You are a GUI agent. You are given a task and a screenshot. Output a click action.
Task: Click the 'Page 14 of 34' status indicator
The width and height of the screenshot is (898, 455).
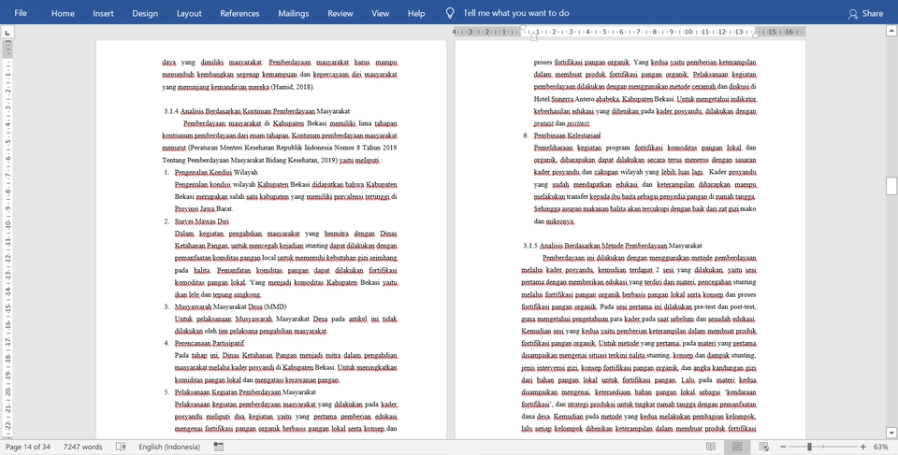pyautogui.click(x=28, y=447)
